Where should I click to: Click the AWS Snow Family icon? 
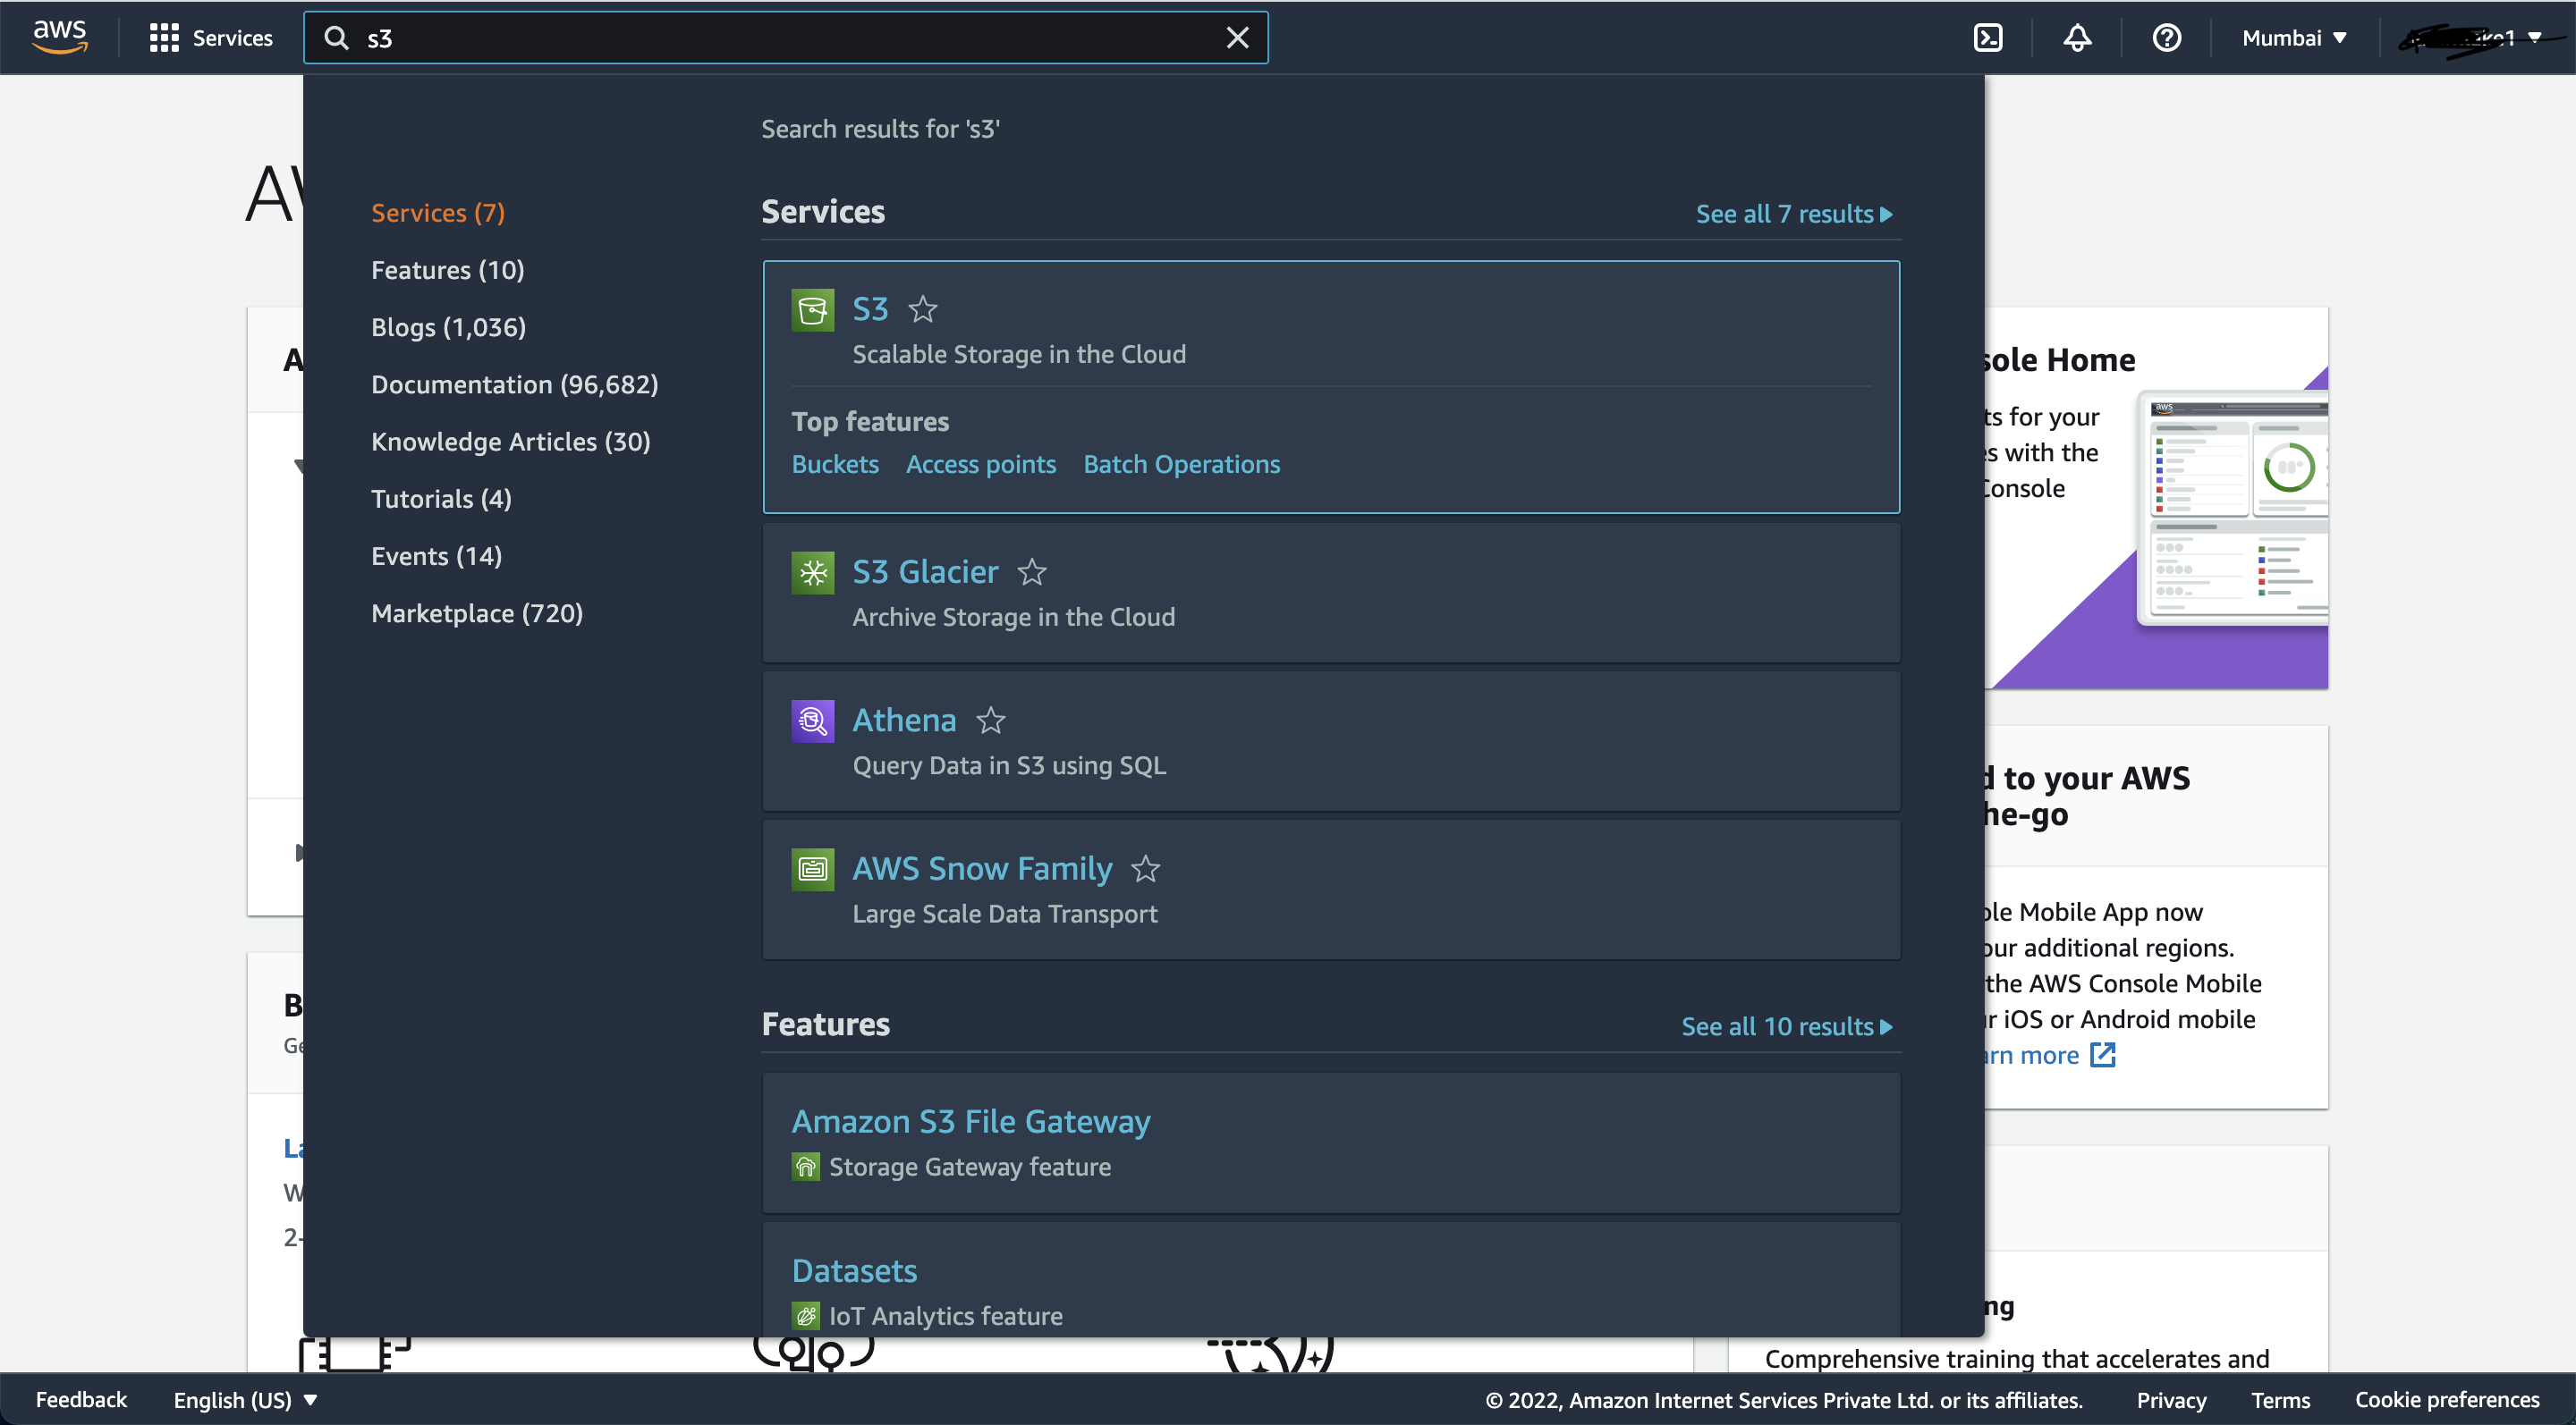813,869
